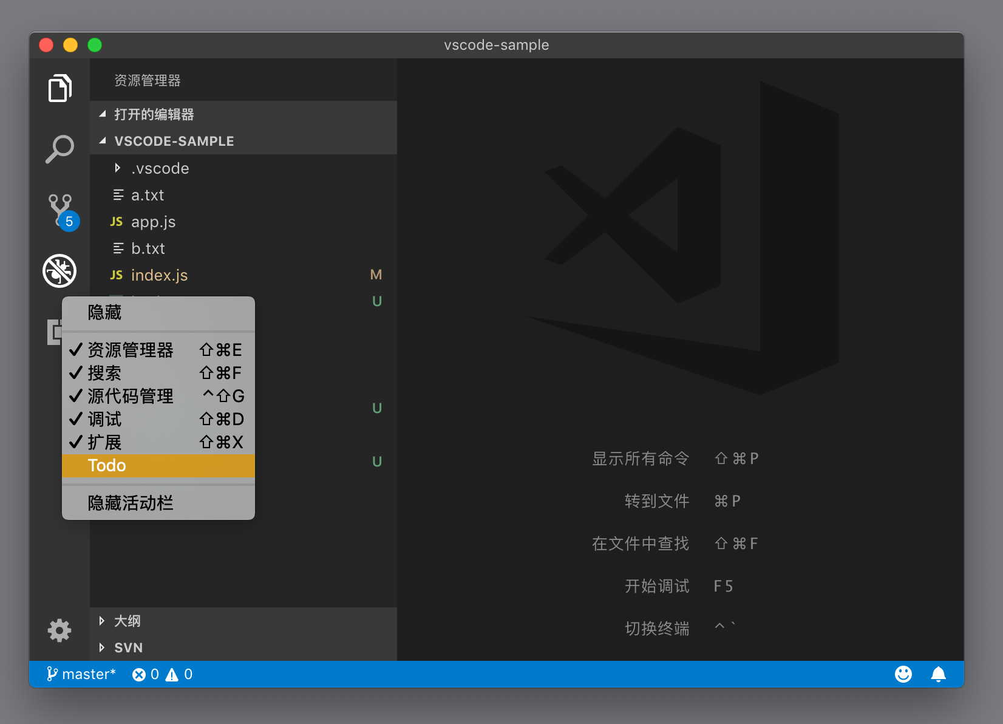
Task: Toggle 调试 visibility in context menu
Action: 158,419
